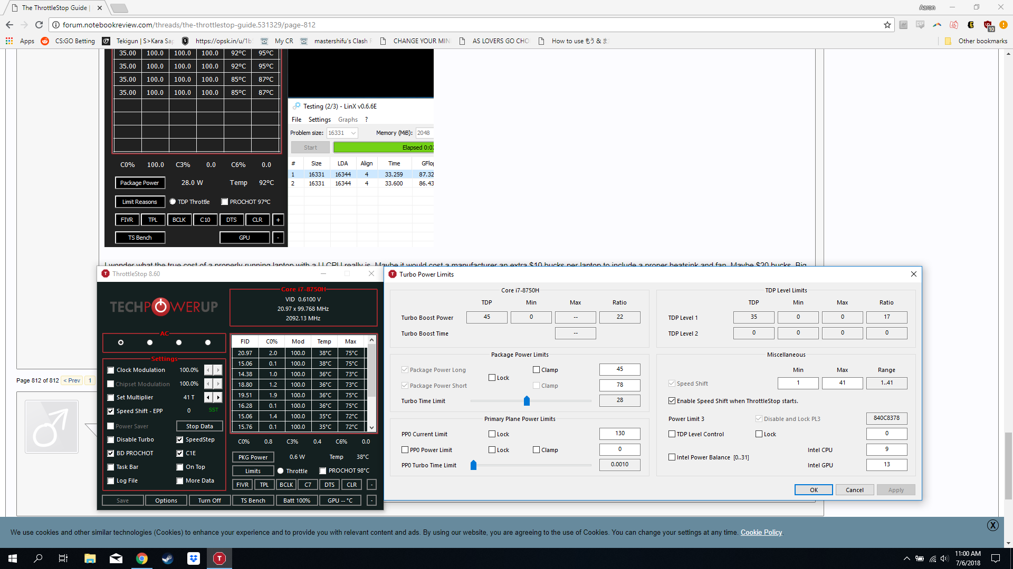Open Chrome from the taskbar
1013x569 pixels.
coord(142,558)
